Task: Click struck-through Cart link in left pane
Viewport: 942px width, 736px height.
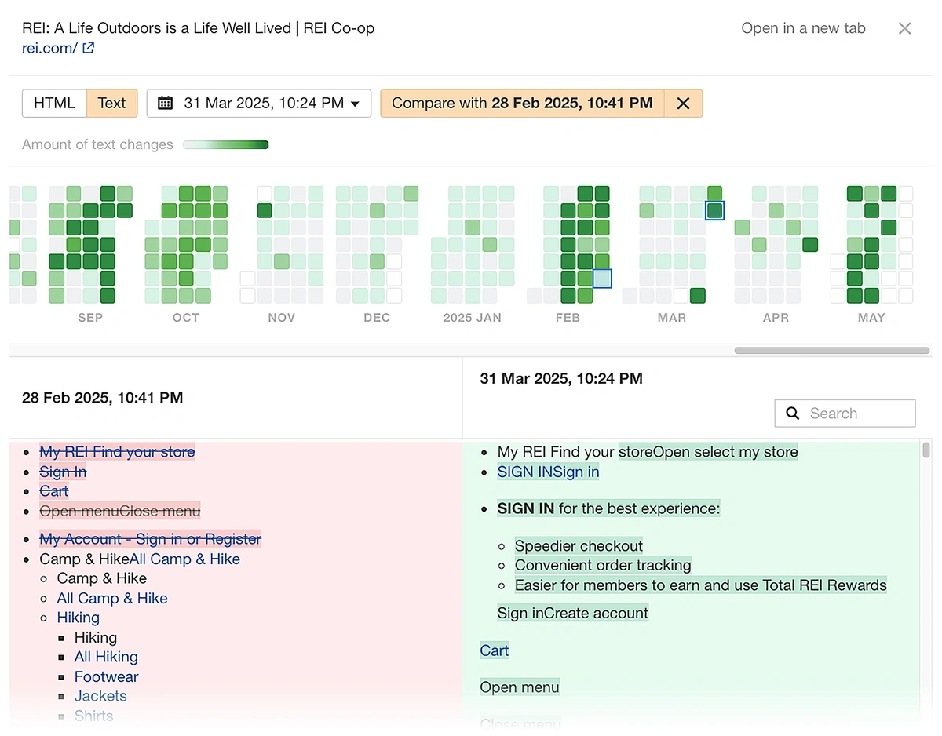Action: coord(54,491)
